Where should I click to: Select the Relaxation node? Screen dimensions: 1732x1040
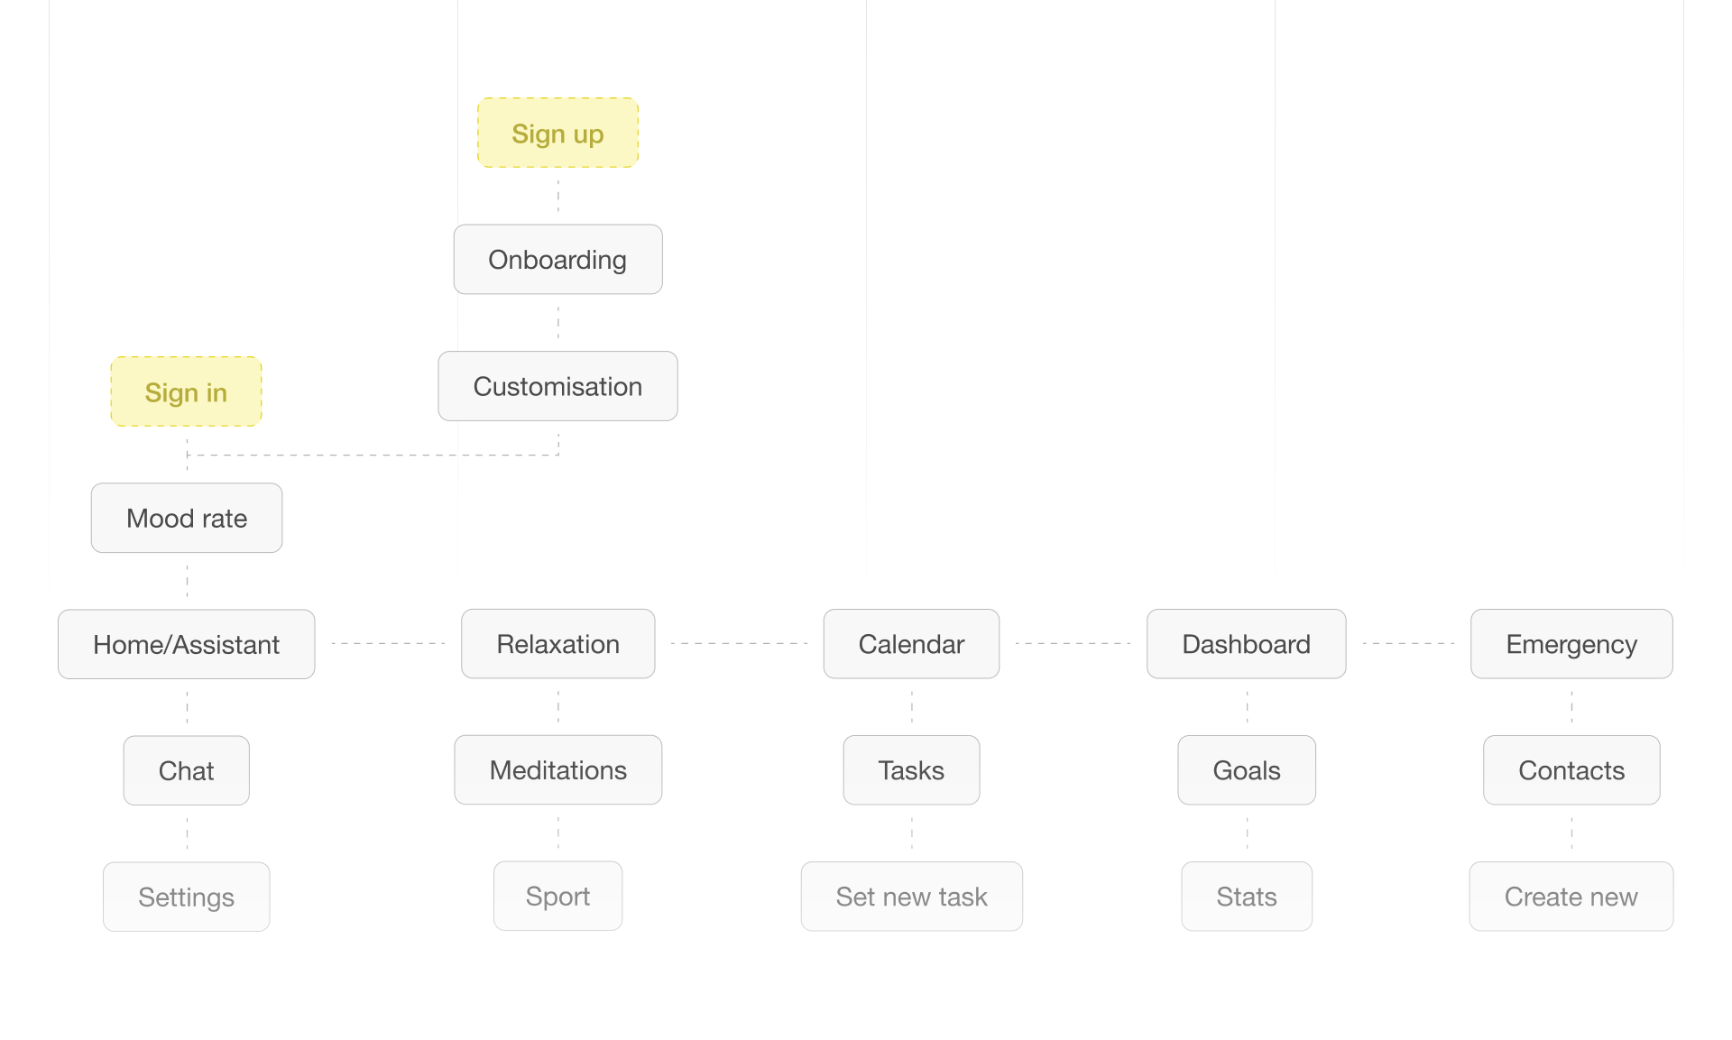tap(557, 644)
